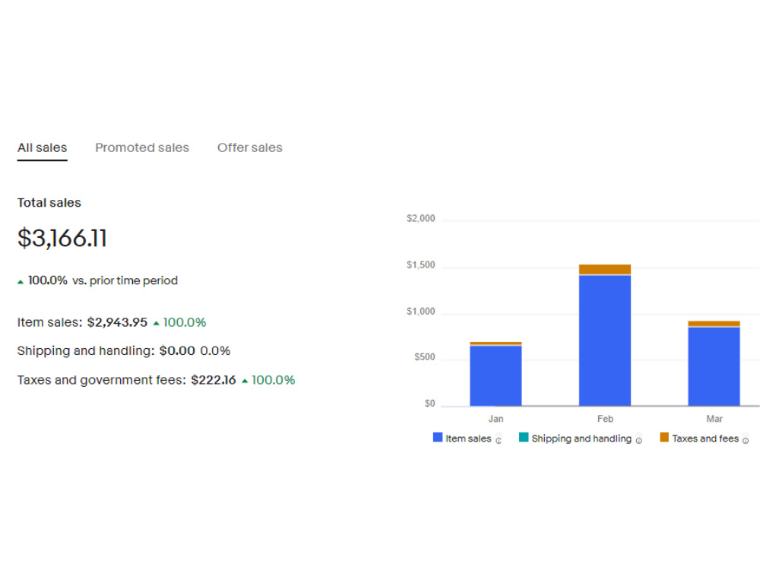Click the 'vs. prior time period' text
This screenshot has height=570, width=760.
tap(125, 280)
